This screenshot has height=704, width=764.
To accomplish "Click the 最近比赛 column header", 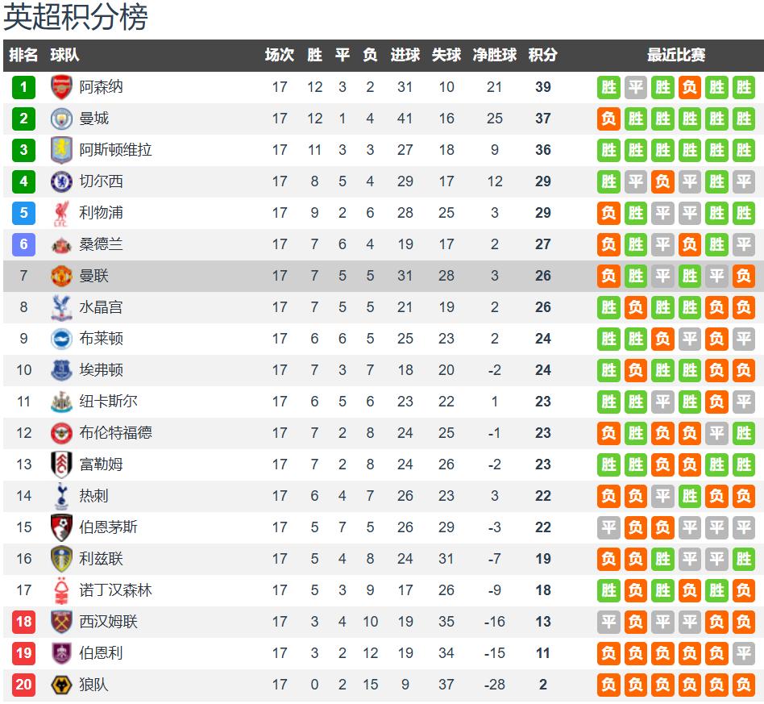I will pyautogui.click(x=676, y=55).
